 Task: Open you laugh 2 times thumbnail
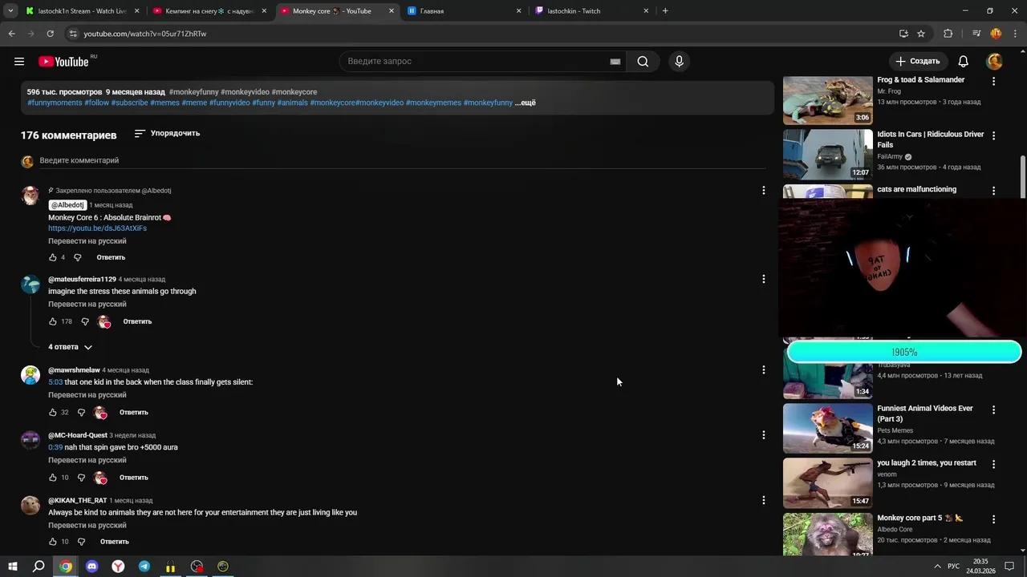coord(827,483)
